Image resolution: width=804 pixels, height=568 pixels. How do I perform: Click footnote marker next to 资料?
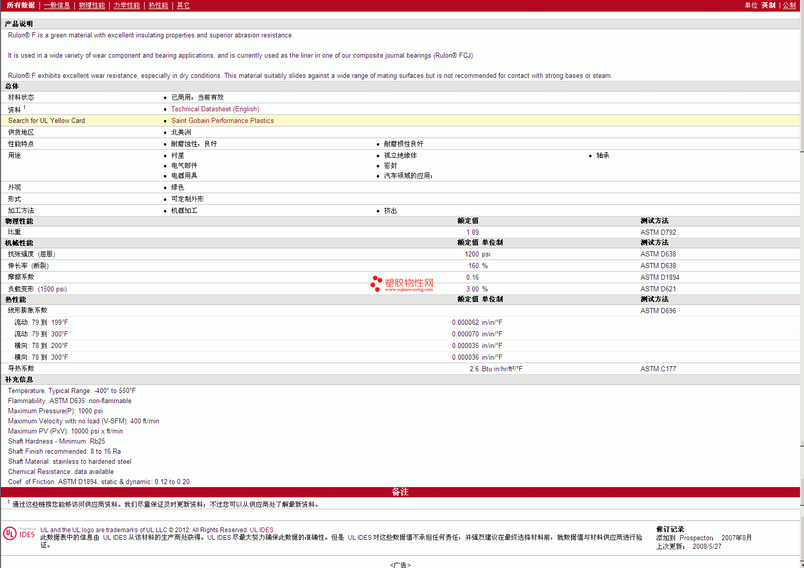(x=24, y=107)
